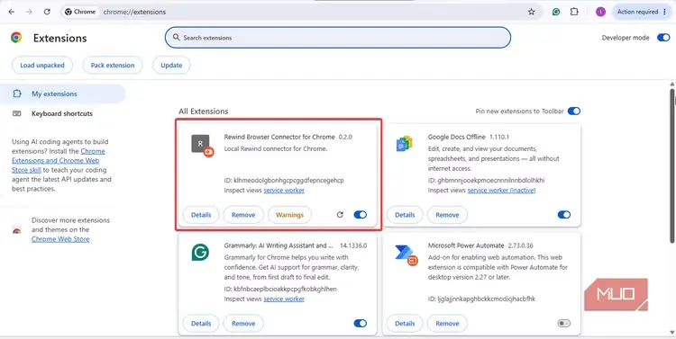Screen dimensions: 676x339
Task: Click the Chrome site info chip
Action: [80, 12]
